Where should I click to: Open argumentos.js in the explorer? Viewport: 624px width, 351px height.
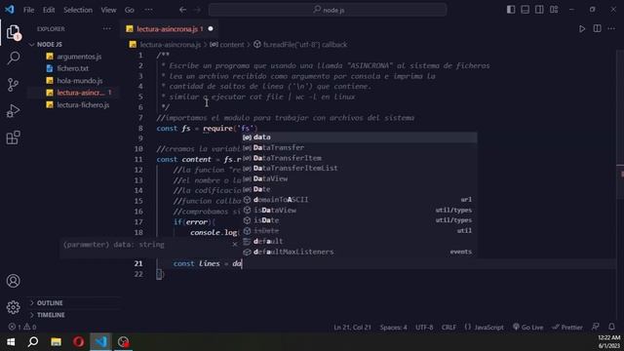coord(79,57)
